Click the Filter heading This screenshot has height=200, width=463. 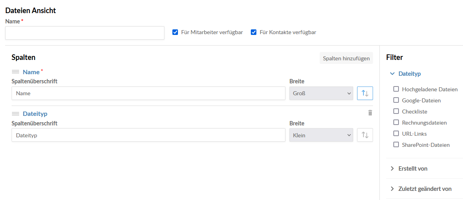[x=395, y=58]
